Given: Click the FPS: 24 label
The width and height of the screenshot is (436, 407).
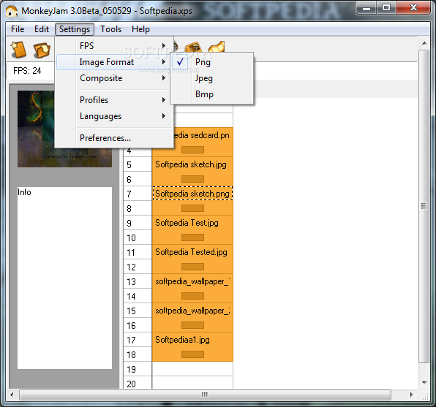Looking at the screenshot, I should tap(27, 71).
